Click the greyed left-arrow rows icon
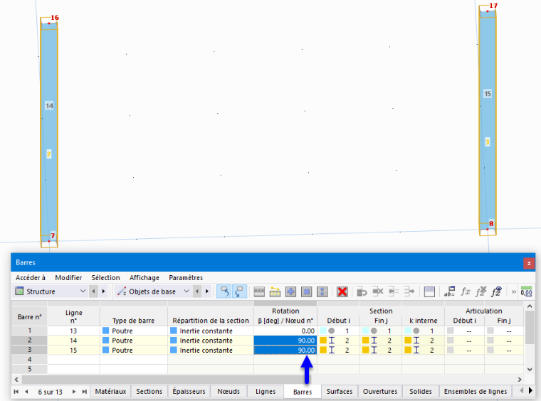Image resolution: width=541 pixels, height=401 pixels. point(394,292)
